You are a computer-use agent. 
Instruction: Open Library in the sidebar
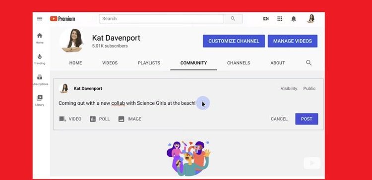click(40, 100)
